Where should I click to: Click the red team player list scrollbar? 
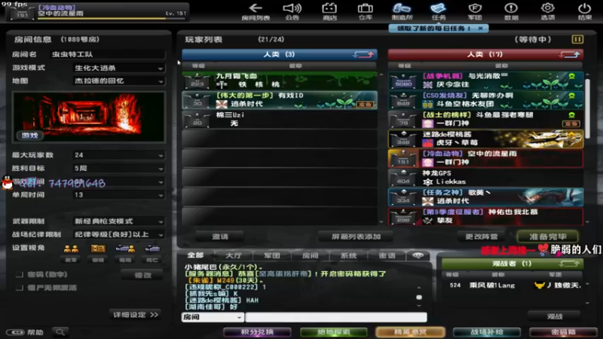coord(587,107)
